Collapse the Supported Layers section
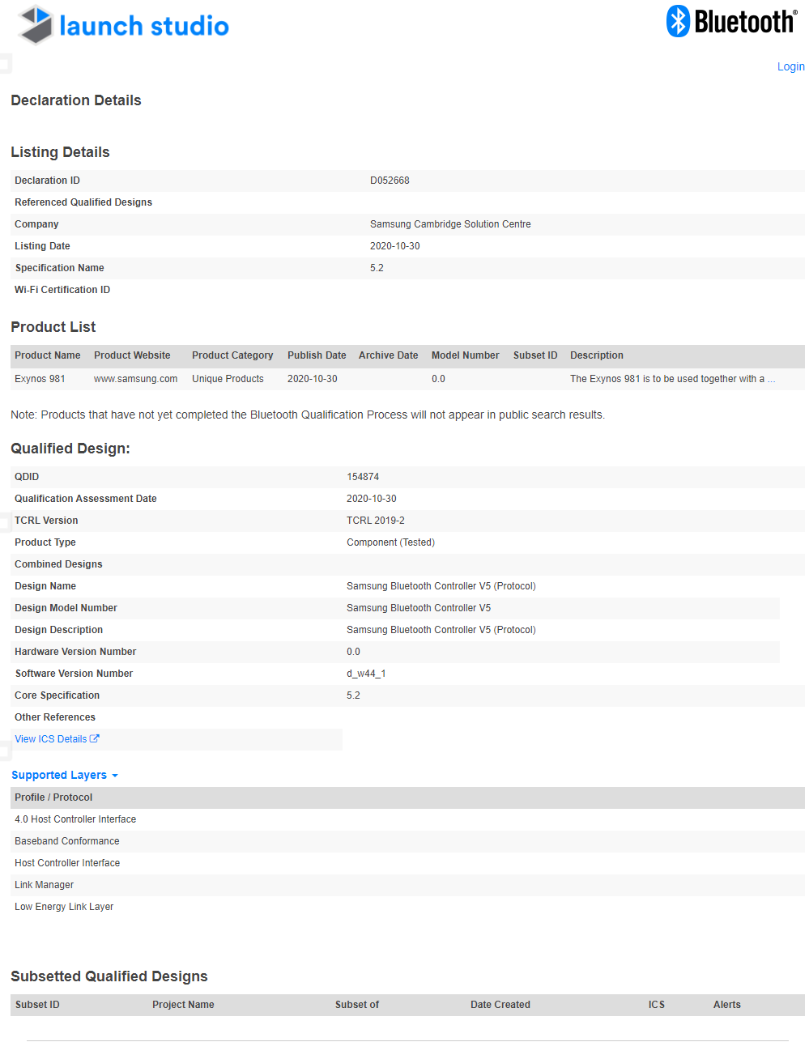The height and width of the screenshot is (1042, 809). click(65, 775)
